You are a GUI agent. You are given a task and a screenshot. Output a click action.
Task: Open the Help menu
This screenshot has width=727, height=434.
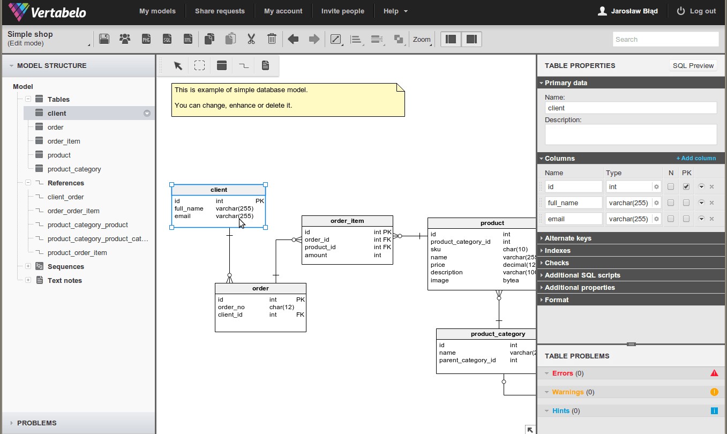(395, 11)
